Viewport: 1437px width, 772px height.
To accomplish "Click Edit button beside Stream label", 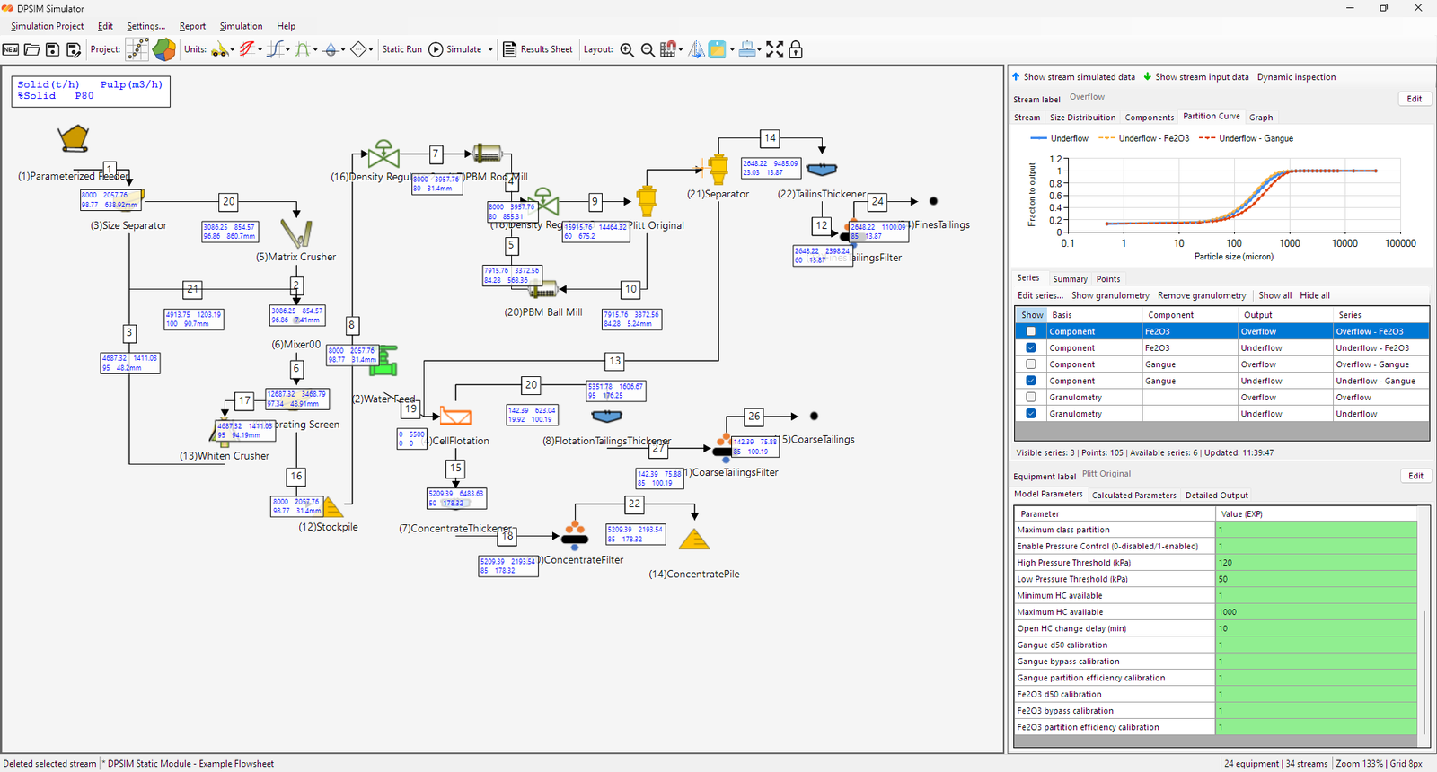I will (x=1414, y=99).
